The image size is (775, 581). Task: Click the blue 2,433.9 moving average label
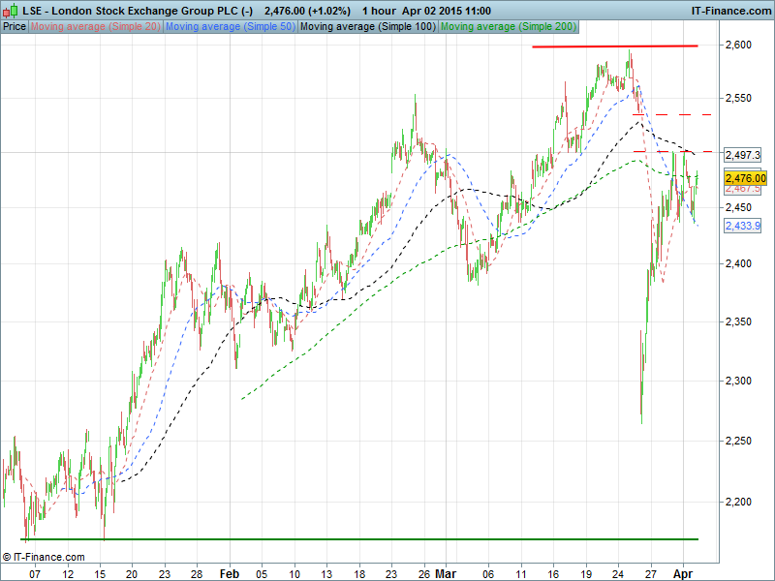coord(743,226)
